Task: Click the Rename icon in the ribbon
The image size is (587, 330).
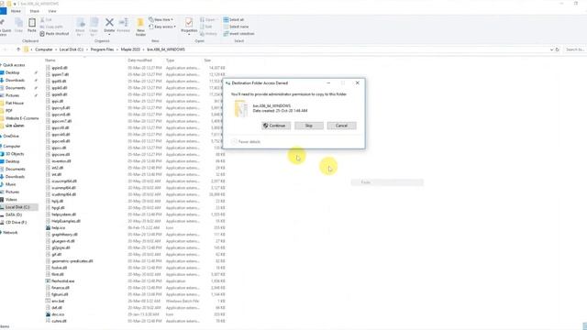Action: 123,22
